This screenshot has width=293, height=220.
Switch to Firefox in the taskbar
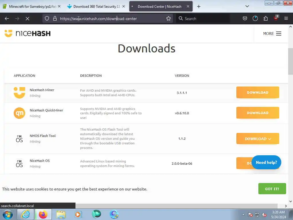coord(43,214)
